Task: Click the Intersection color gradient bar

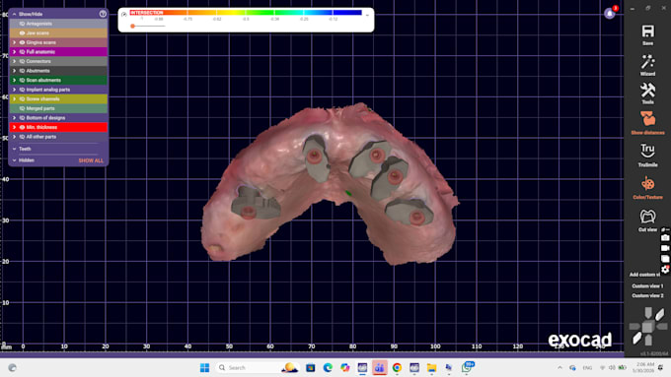Action: [x=246, y=13]
